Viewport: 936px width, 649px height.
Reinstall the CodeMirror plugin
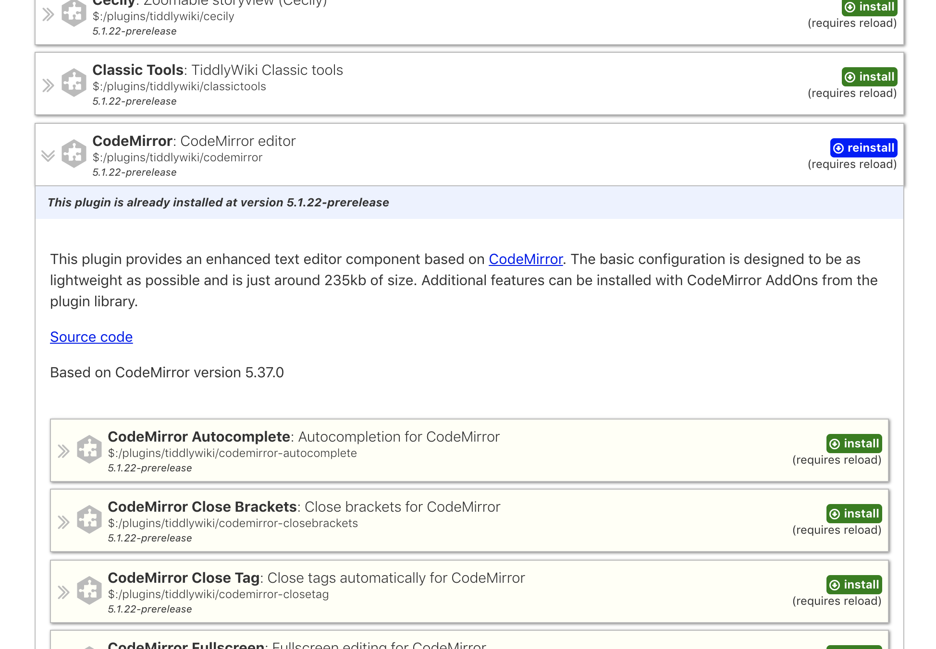click(x=864, y=148)
